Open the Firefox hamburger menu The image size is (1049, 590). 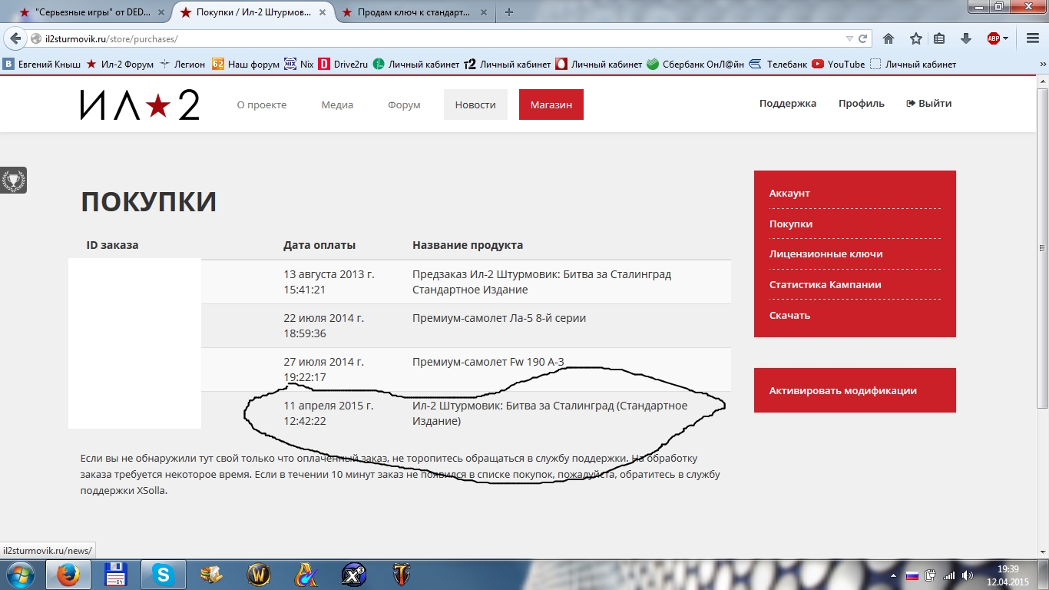[1033, 38]
